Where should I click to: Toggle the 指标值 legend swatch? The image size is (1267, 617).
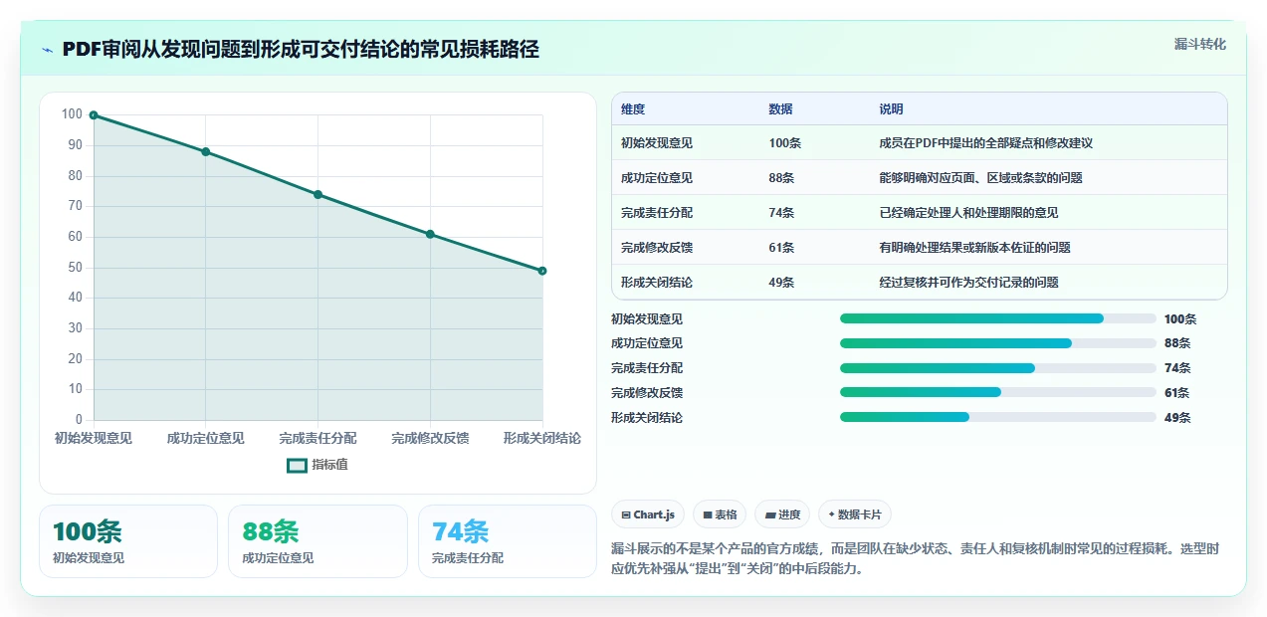pos(297,465)
